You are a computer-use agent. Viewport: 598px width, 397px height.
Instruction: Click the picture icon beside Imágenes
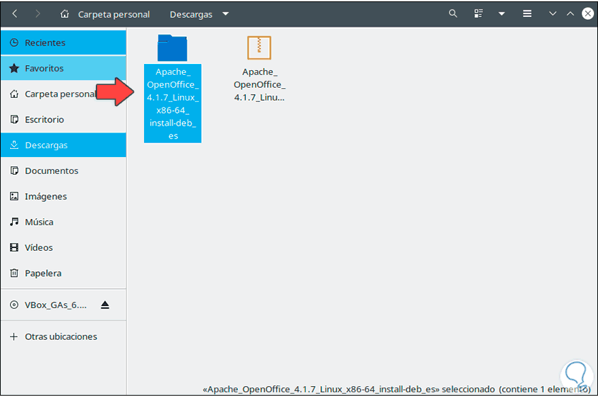coord(14,196)
